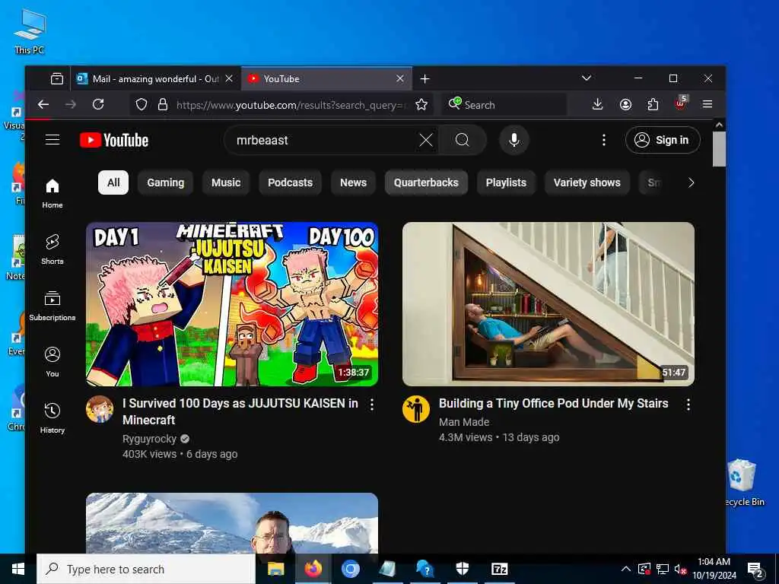Filter results by News
The width and height of the screenshot is (779, 584).
coord(353,182)
